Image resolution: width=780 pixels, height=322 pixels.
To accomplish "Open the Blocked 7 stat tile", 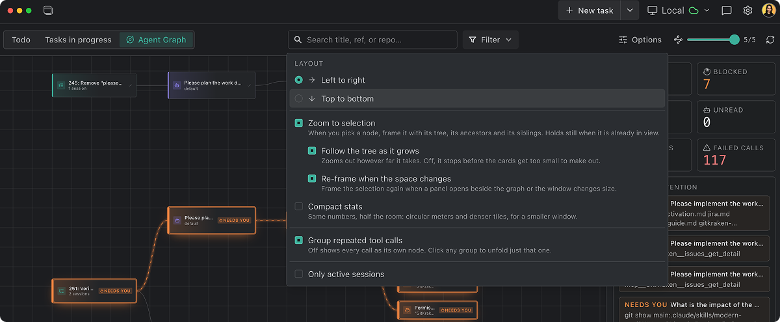I will pyautogui.click(x=734, y=79).
